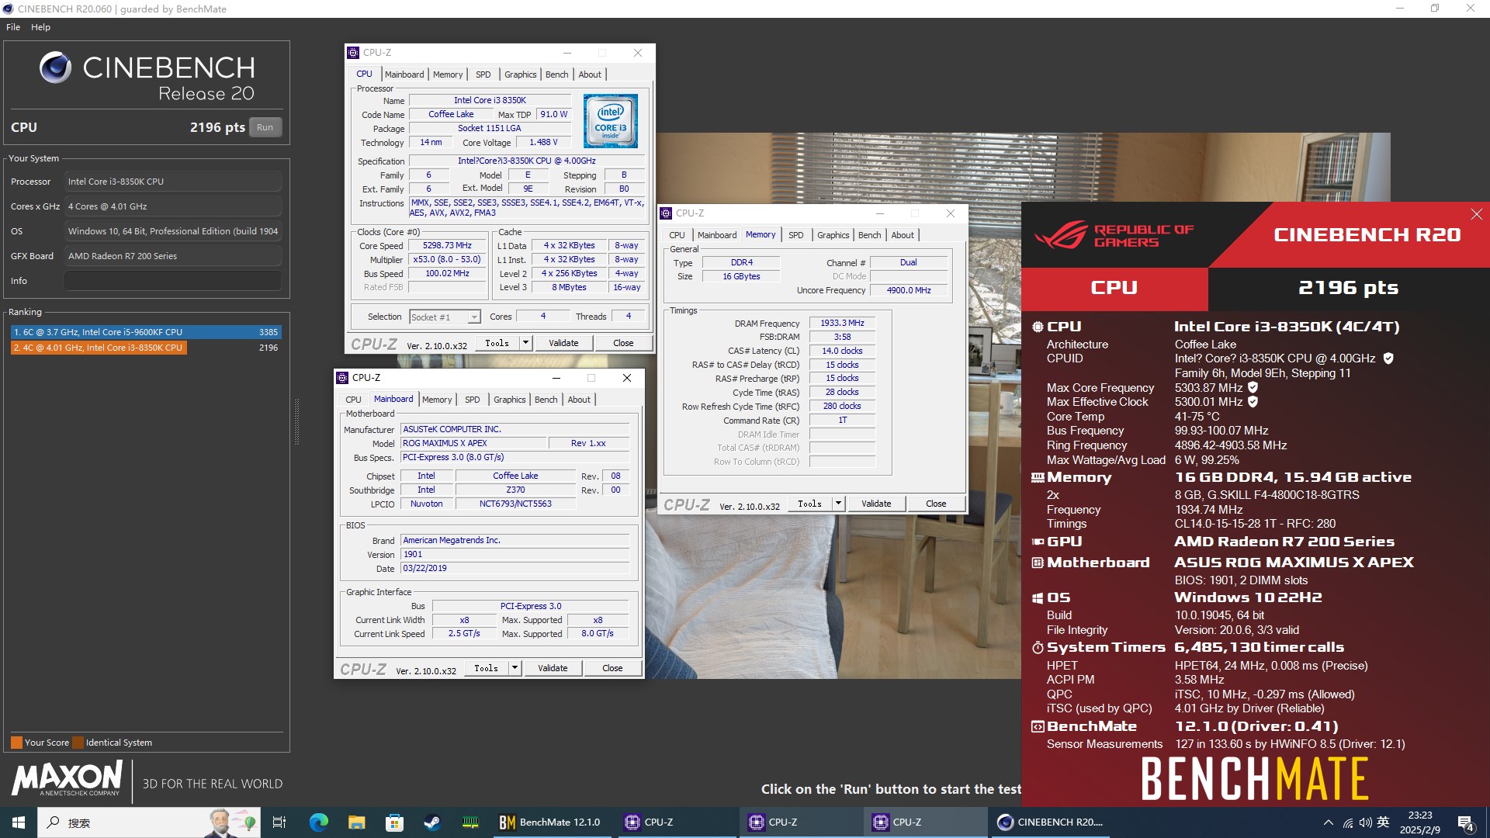1490x838 pixels.
Task: Click Core Speed value 5298.73 MHz
Action: tap(447, 245)
